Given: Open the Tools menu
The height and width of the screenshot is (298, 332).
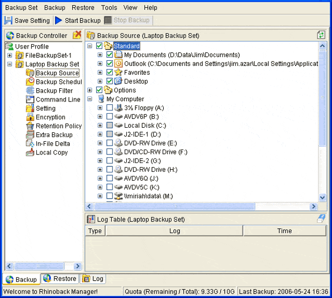Looking at the screenshot, I should pos(109,8).
